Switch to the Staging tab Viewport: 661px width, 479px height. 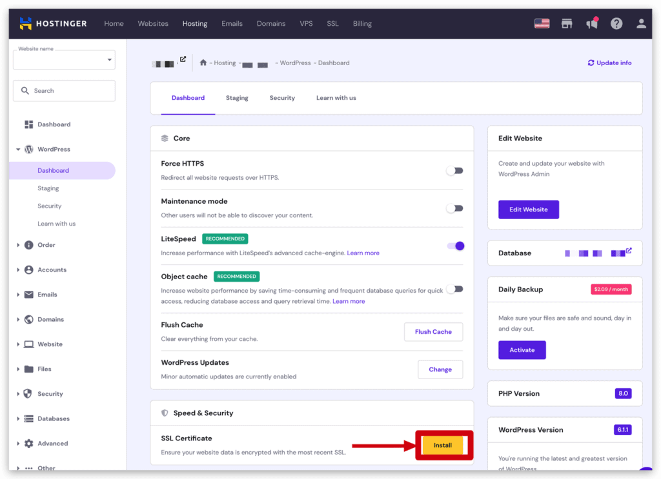click(237, 98)
